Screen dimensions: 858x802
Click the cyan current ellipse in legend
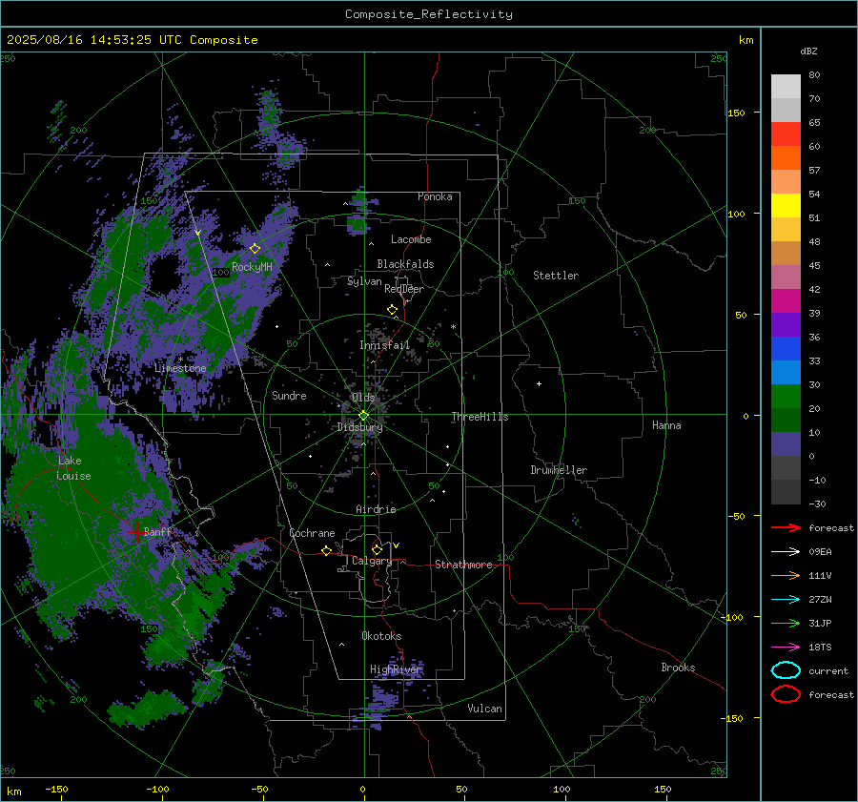tap(786, 670)
